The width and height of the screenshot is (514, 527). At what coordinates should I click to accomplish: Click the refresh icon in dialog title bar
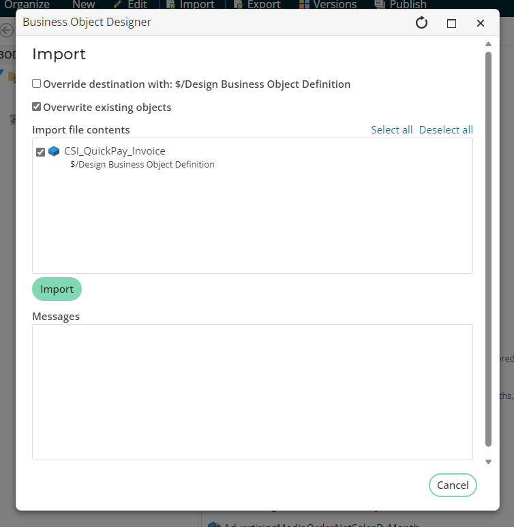(x=421, y=23)
